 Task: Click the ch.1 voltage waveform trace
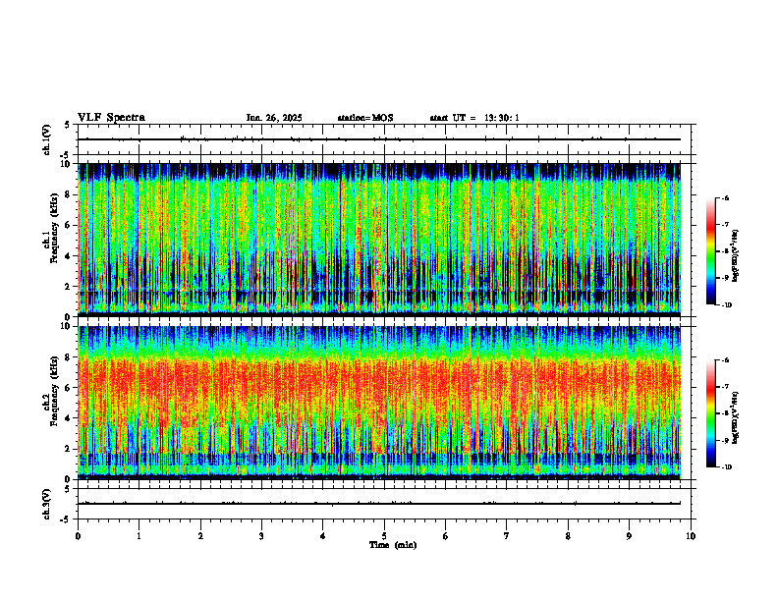[379, 139]
